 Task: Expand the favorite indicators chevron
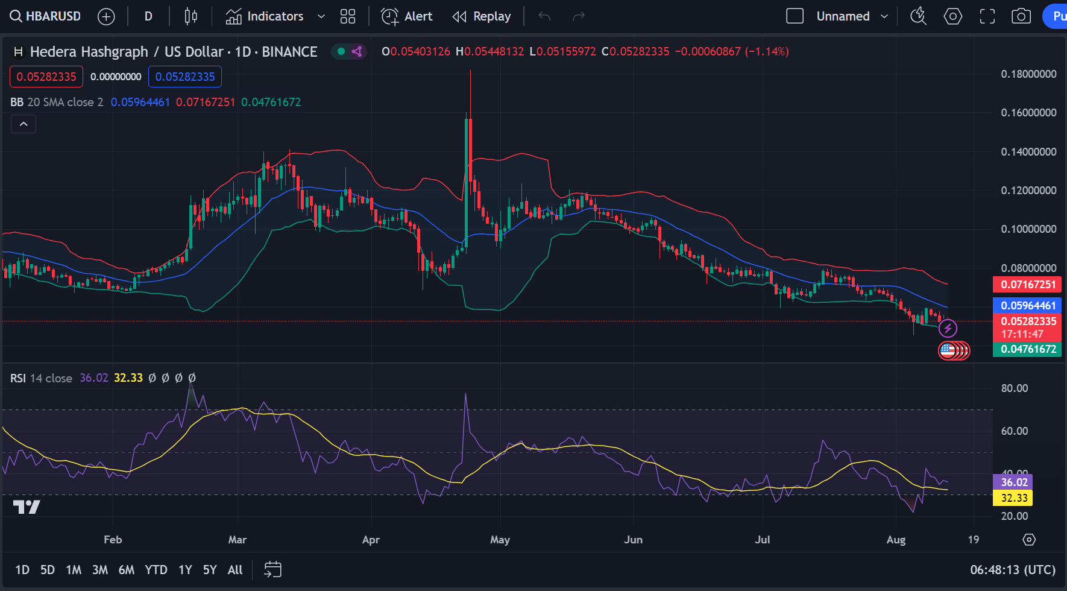321,16
